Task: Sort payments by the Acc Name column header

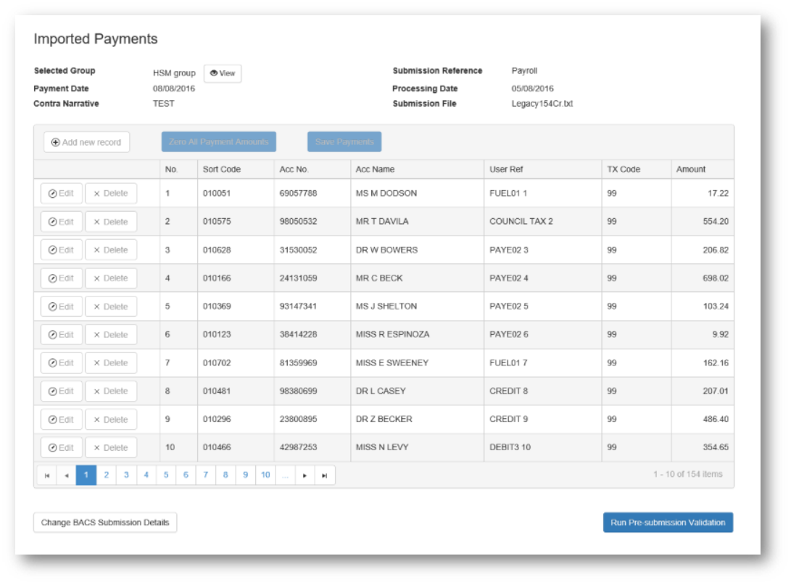Action: click(376, 169)
